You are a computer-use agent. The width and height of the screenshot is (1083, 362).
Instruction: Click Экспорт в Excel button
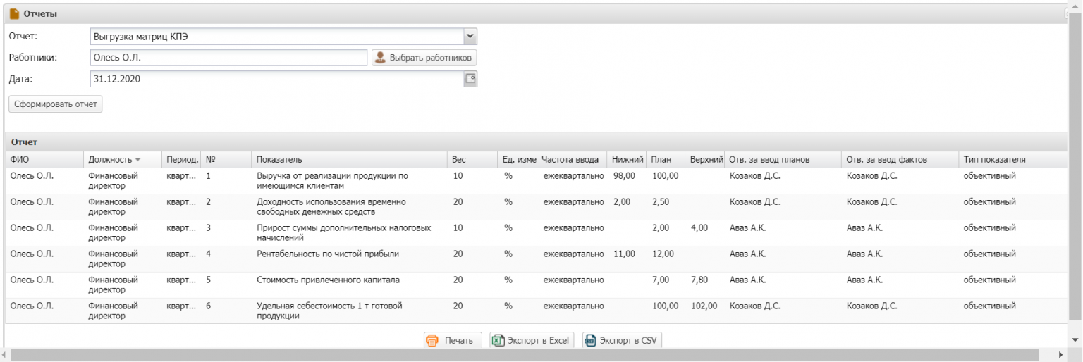[532, 341]
